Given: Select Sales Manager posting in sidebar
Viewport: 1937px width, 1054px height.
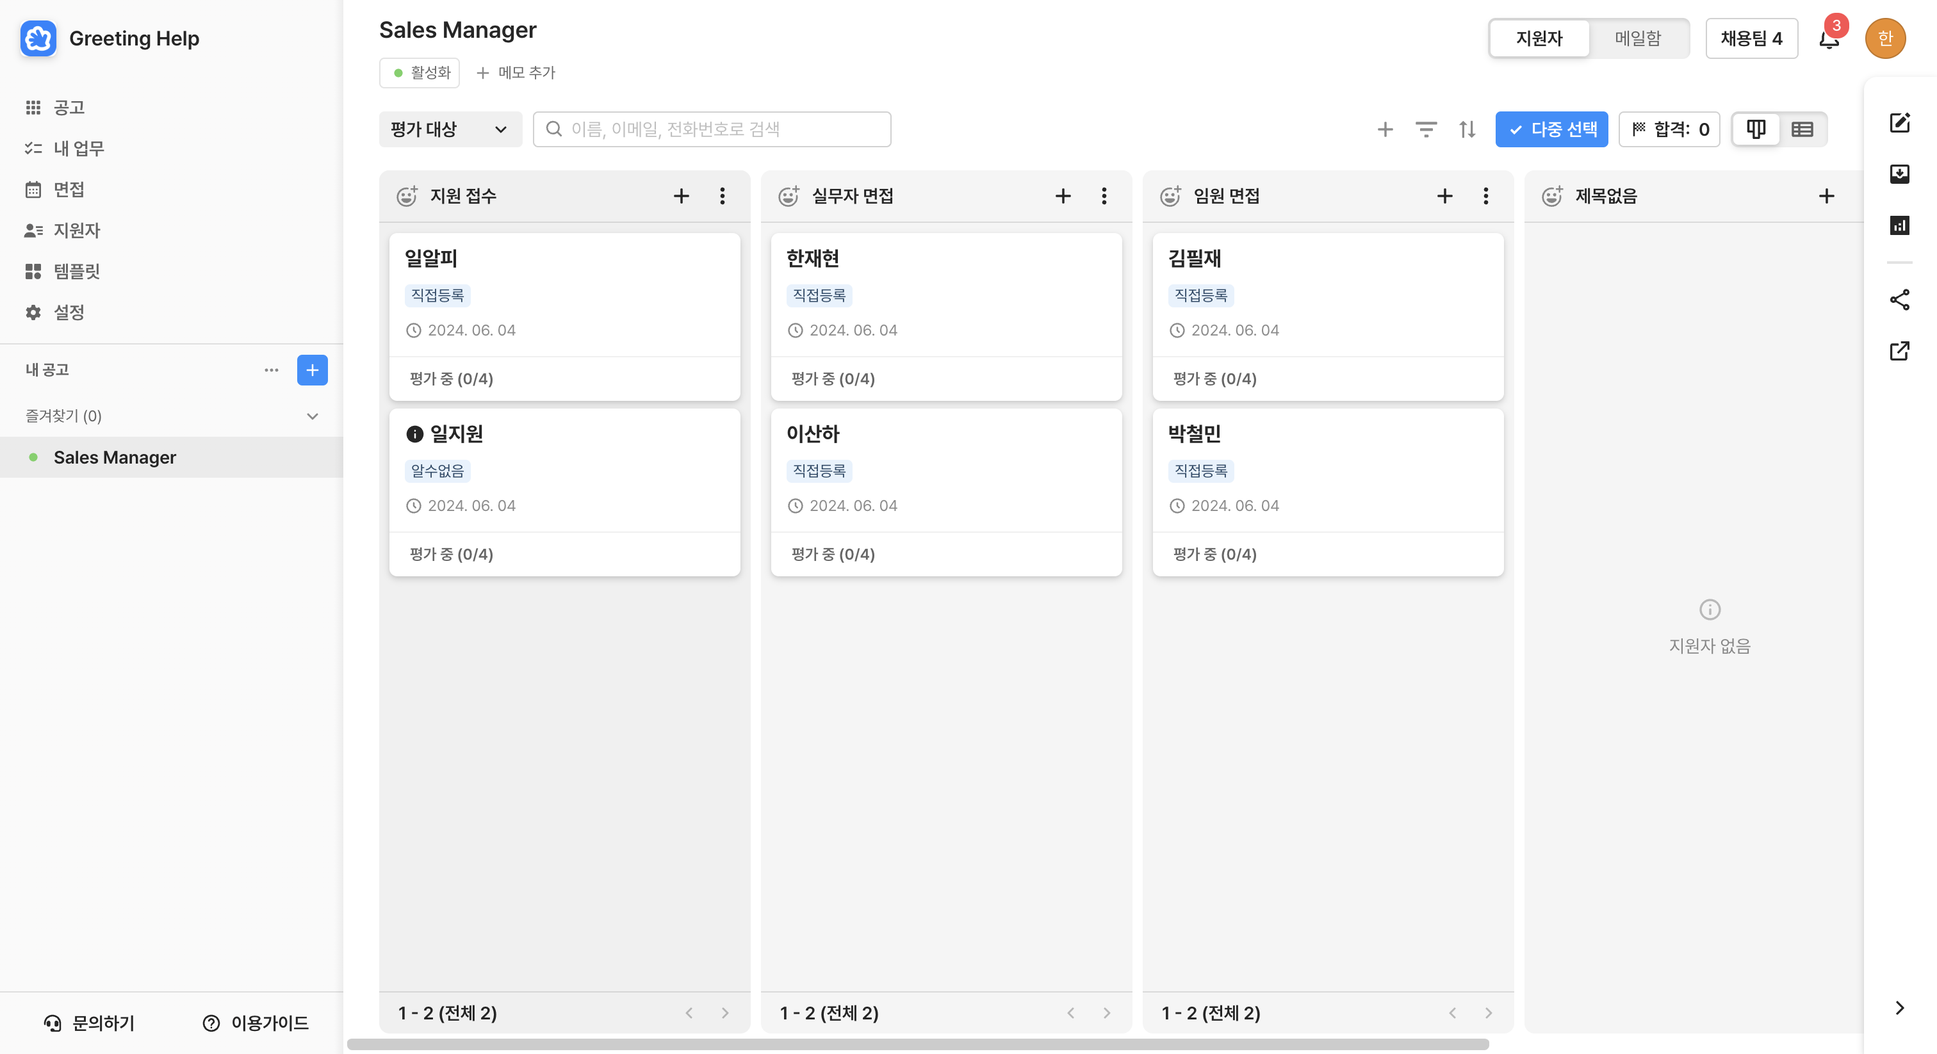Looking at the screenshot, I should (x=172, y=457).
